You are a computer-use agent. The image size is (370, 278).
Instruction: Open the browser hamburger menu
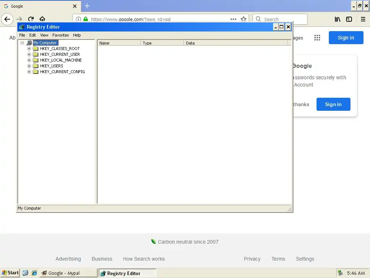(363, 19)
